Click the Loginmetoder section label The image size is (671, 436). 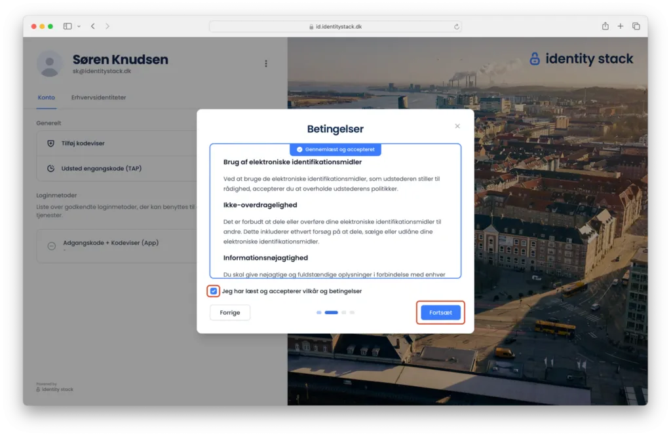56,195
